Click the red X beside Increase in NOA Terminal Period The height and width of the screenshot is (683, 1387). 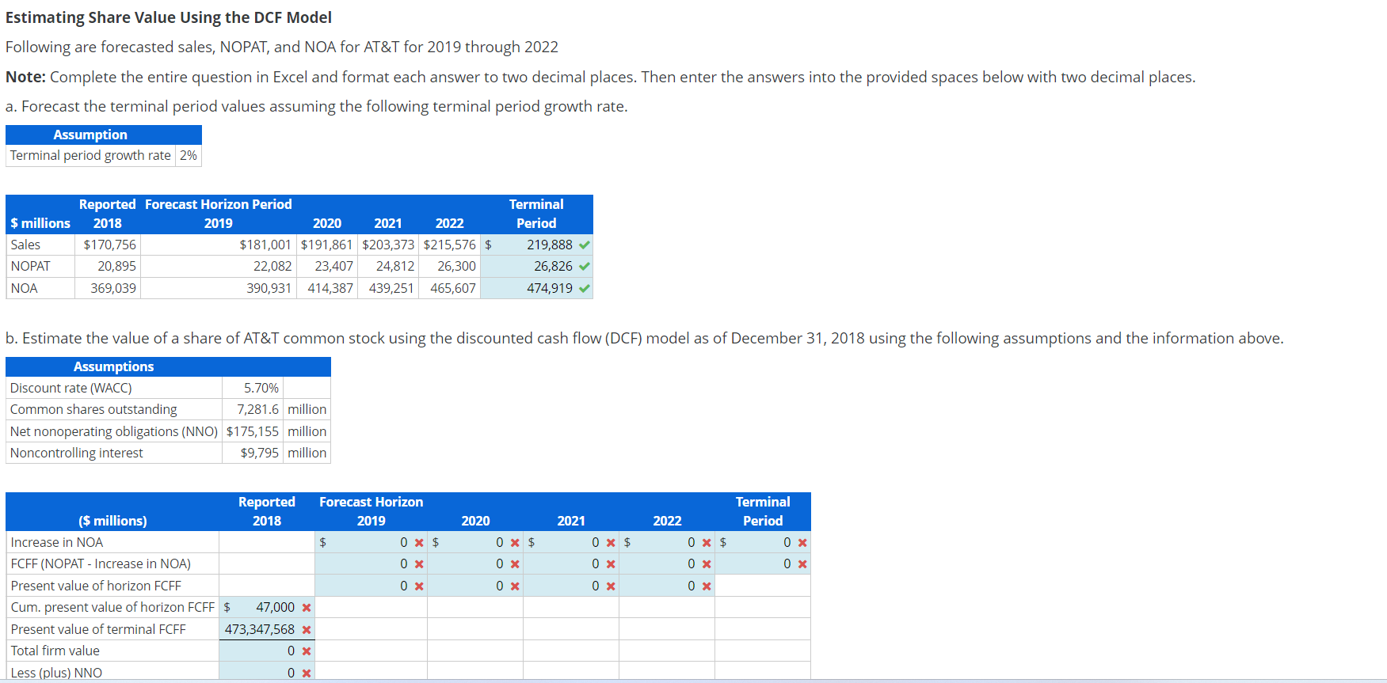click(802, 542)
